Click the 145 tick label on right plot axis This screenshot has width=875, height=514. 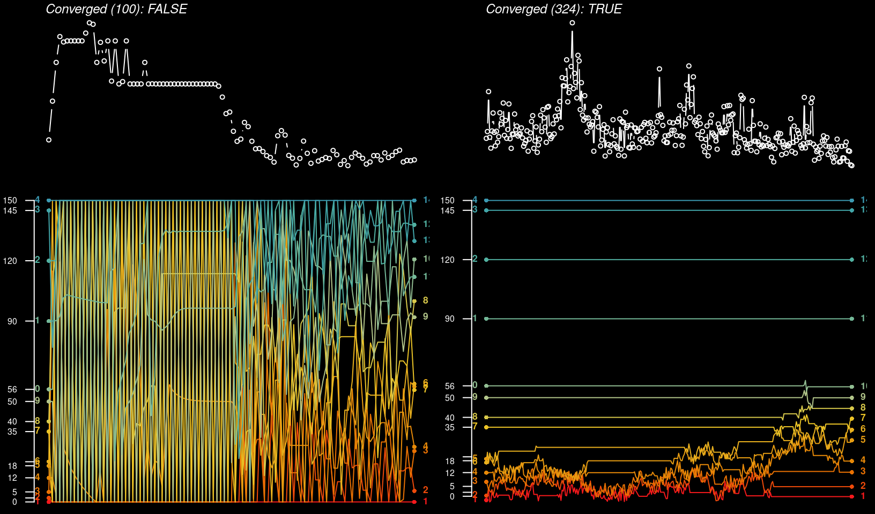(447, 210)
